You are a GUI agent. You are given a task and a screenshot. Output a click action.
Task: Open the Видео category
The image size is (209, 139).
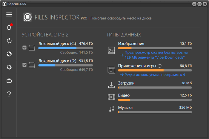tap(124, 95)
